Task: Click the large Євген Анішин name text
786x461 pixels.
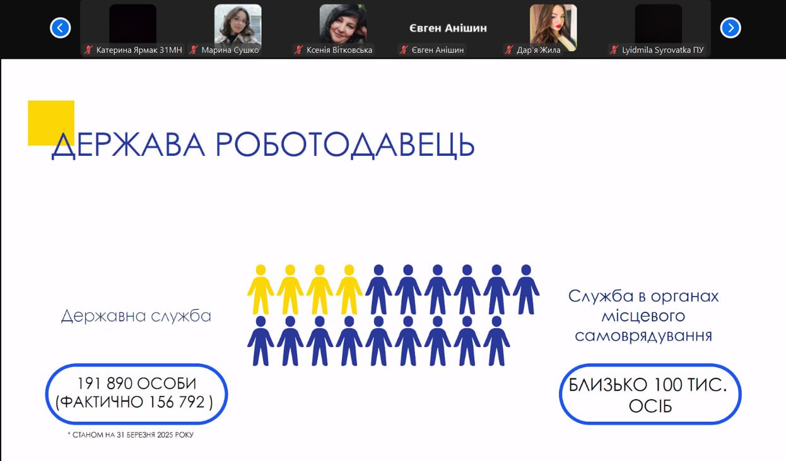Action: [448, 28]
